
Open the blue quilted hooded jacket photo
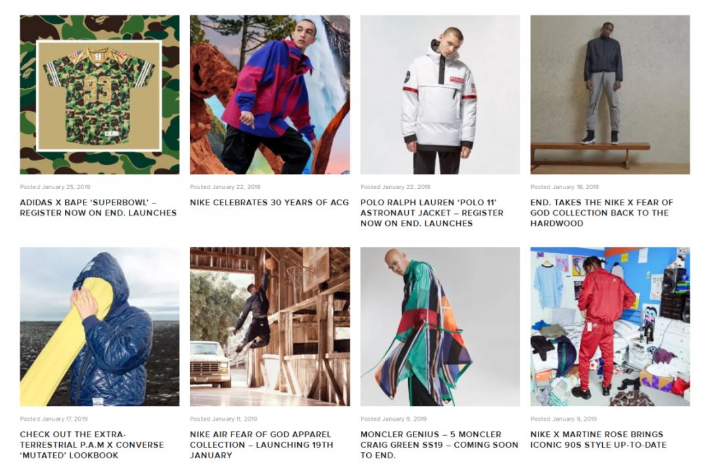click(100, 327)
